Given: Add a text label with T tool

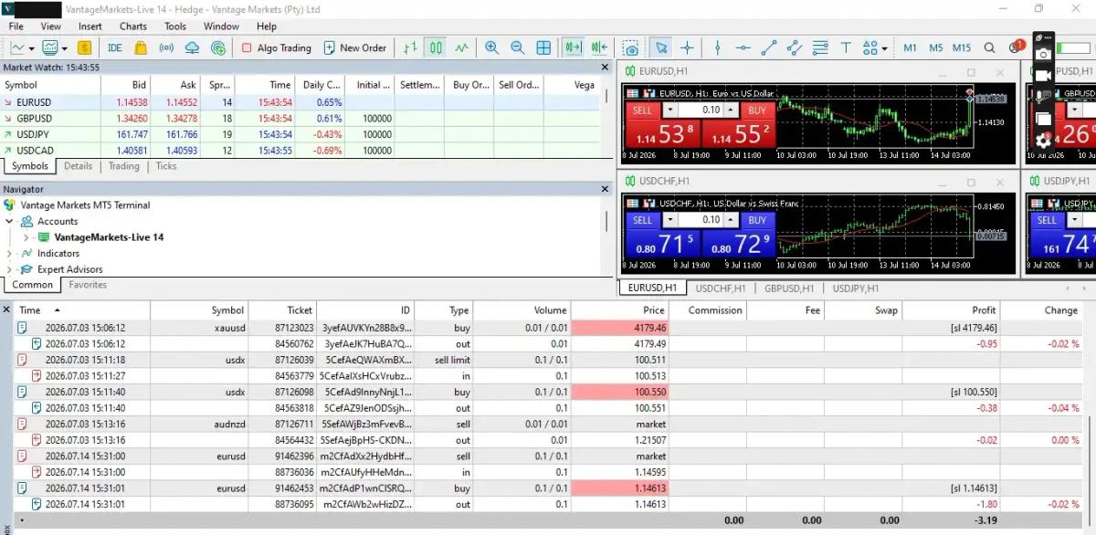Looking at the screenshot, I should click(846, 47).
